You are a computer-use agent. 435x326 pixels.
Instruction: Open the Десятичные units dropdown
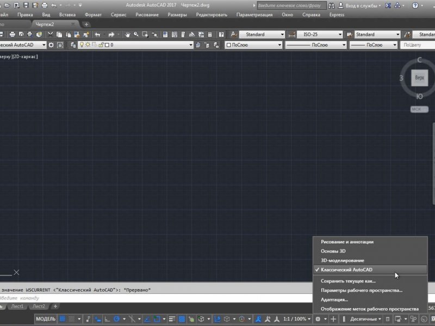pyautogui.click(x=365, y=319)
